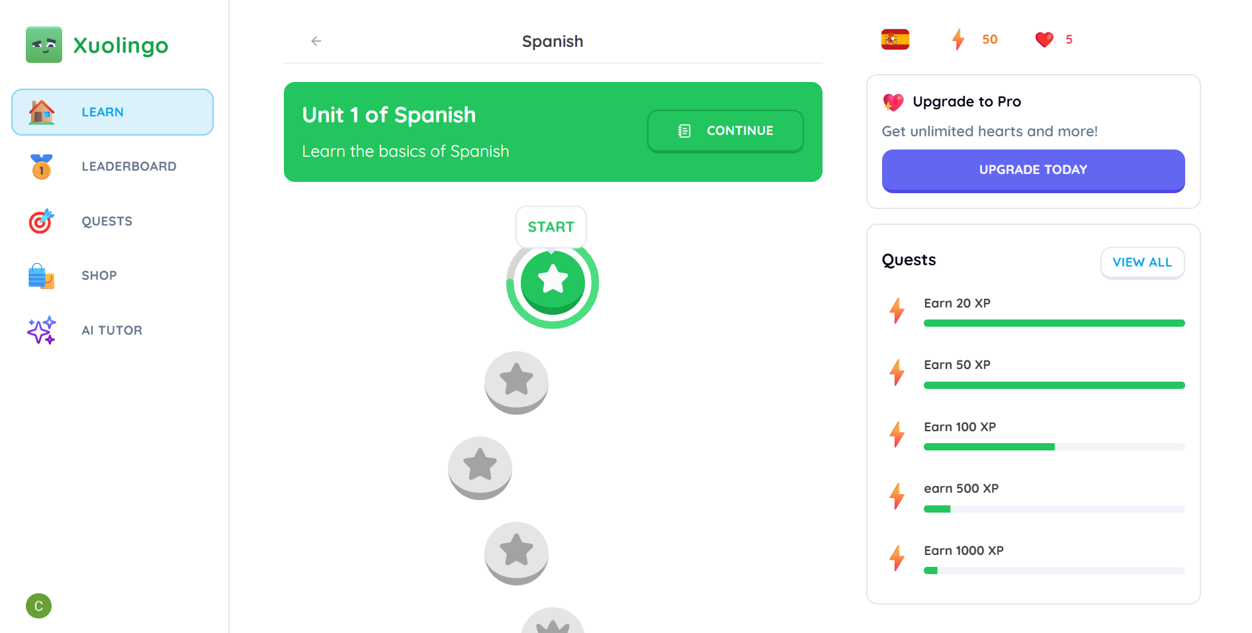Screen dimensions: 1252x633
Task: Start the active green star lesson
Action: tap(553, 282)
